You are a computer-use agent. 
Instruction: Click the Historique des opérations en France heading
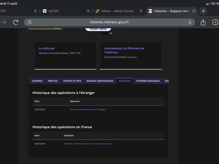pyautogui.click(x=62, y=127)
